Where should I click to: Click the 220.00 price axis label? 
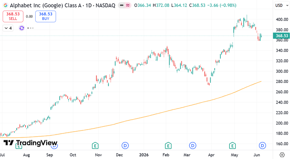click(x=282, y=113)
